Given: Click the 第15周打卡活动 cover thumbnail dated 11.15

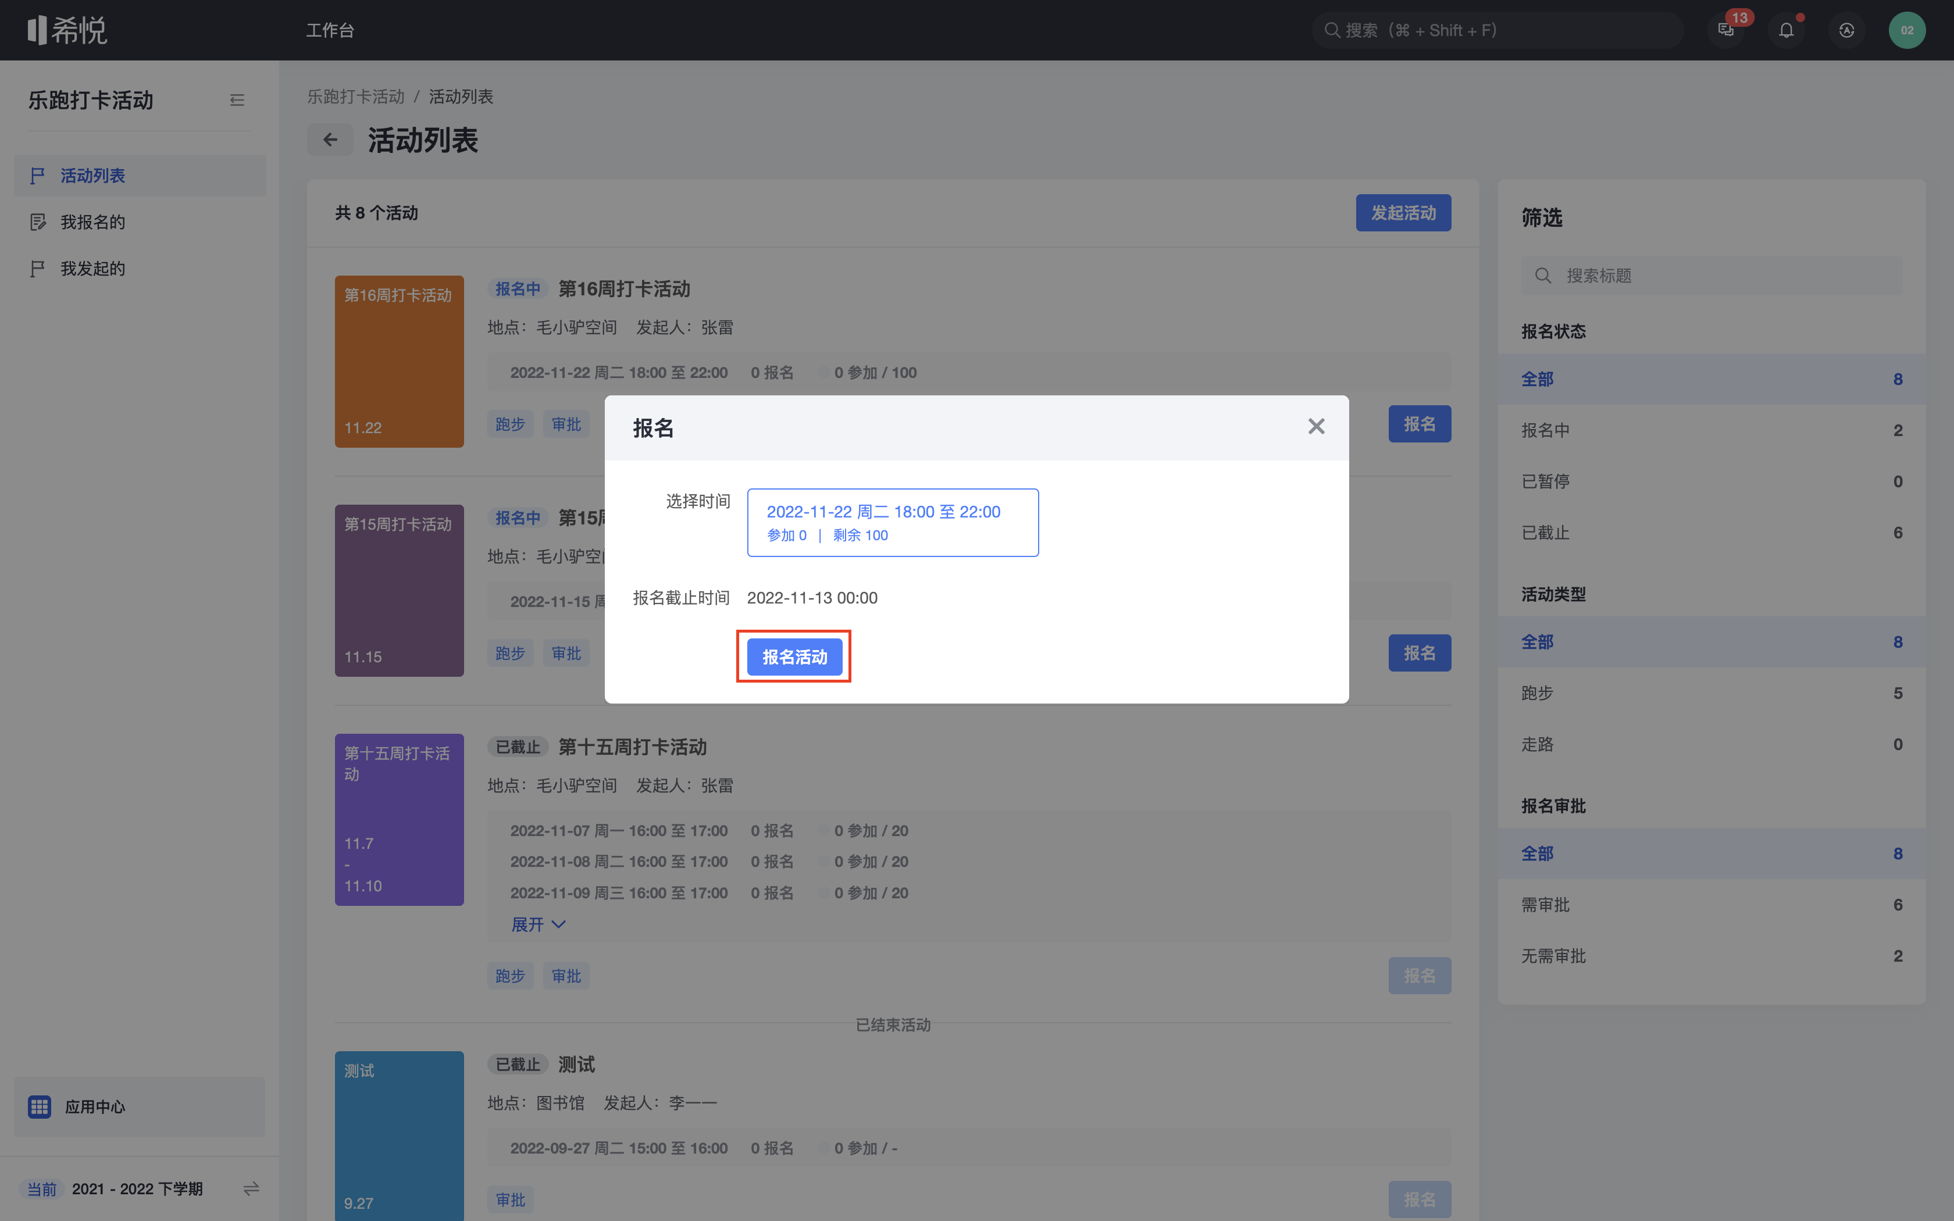Looking at the screenshot, I should 400,590.
